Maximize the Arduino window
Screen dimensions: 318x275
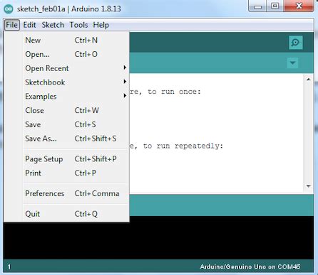click(x=275, y=6)
